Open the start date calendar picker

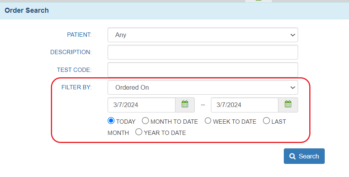[185, 104]
